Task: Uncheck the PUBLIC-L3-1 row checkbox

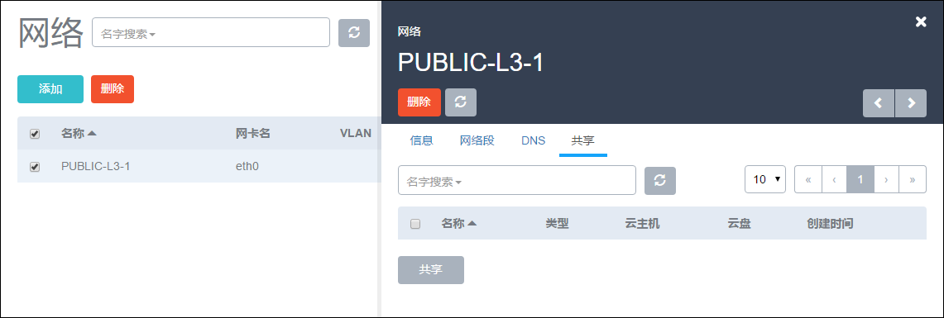Action: click(x=35, y=167)
